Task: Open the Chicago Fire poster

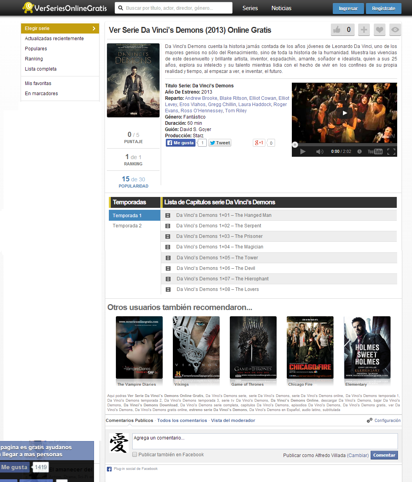Action: pos(310,347)
